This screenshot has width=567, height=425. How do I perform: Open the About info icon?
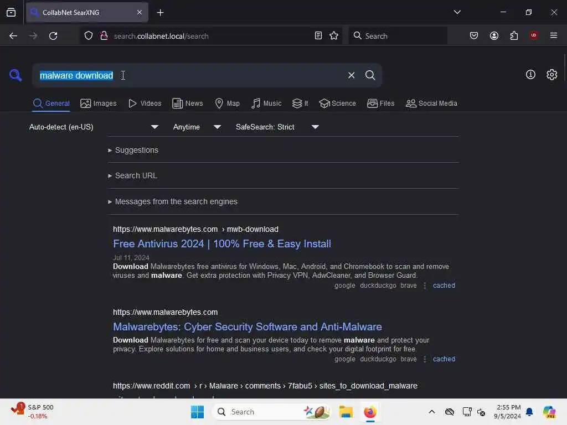click(x=530, y=75)
